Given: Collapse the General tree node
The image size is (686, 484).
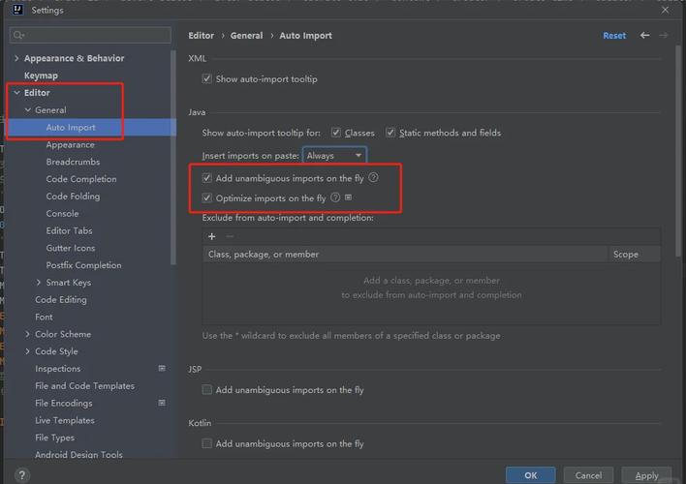Looking at the screenshot, I should 27,109.
